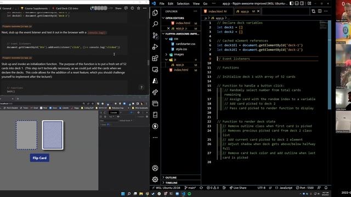Close the app.js editor tab
The height and width of the screenshot is (197, 351).
point(258,11)
